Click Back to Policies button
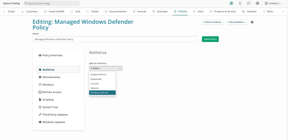The height and width of the screenshot is (140, 288). pyautogui.click(x=212, y=22)
